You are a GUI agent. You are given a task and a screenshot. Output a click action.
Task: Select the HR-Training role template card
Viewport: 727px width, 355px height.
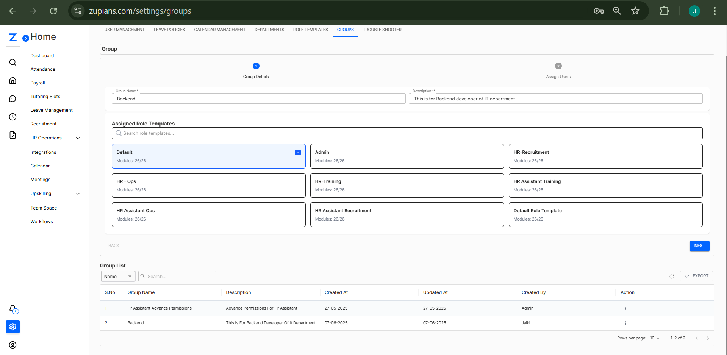click(x=407, y=185)
